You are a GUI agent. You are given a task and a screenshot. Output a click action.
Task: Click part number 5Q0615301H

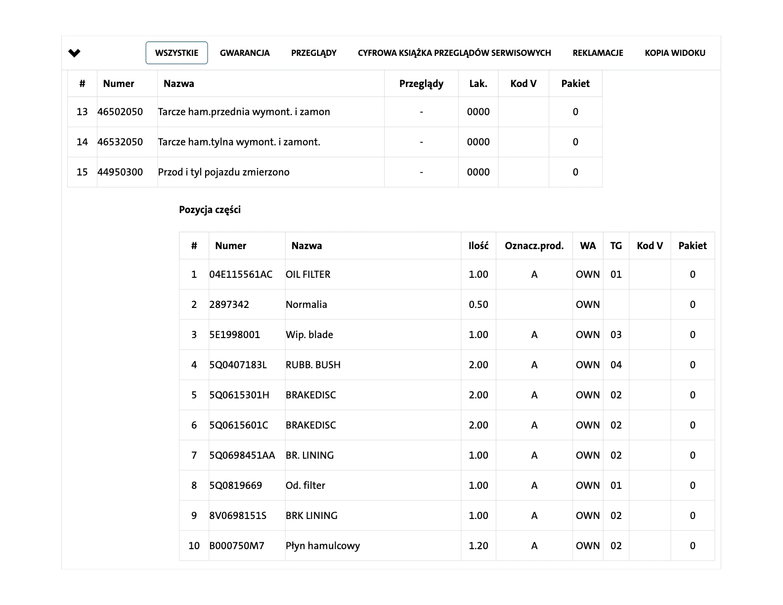[239, 395]
